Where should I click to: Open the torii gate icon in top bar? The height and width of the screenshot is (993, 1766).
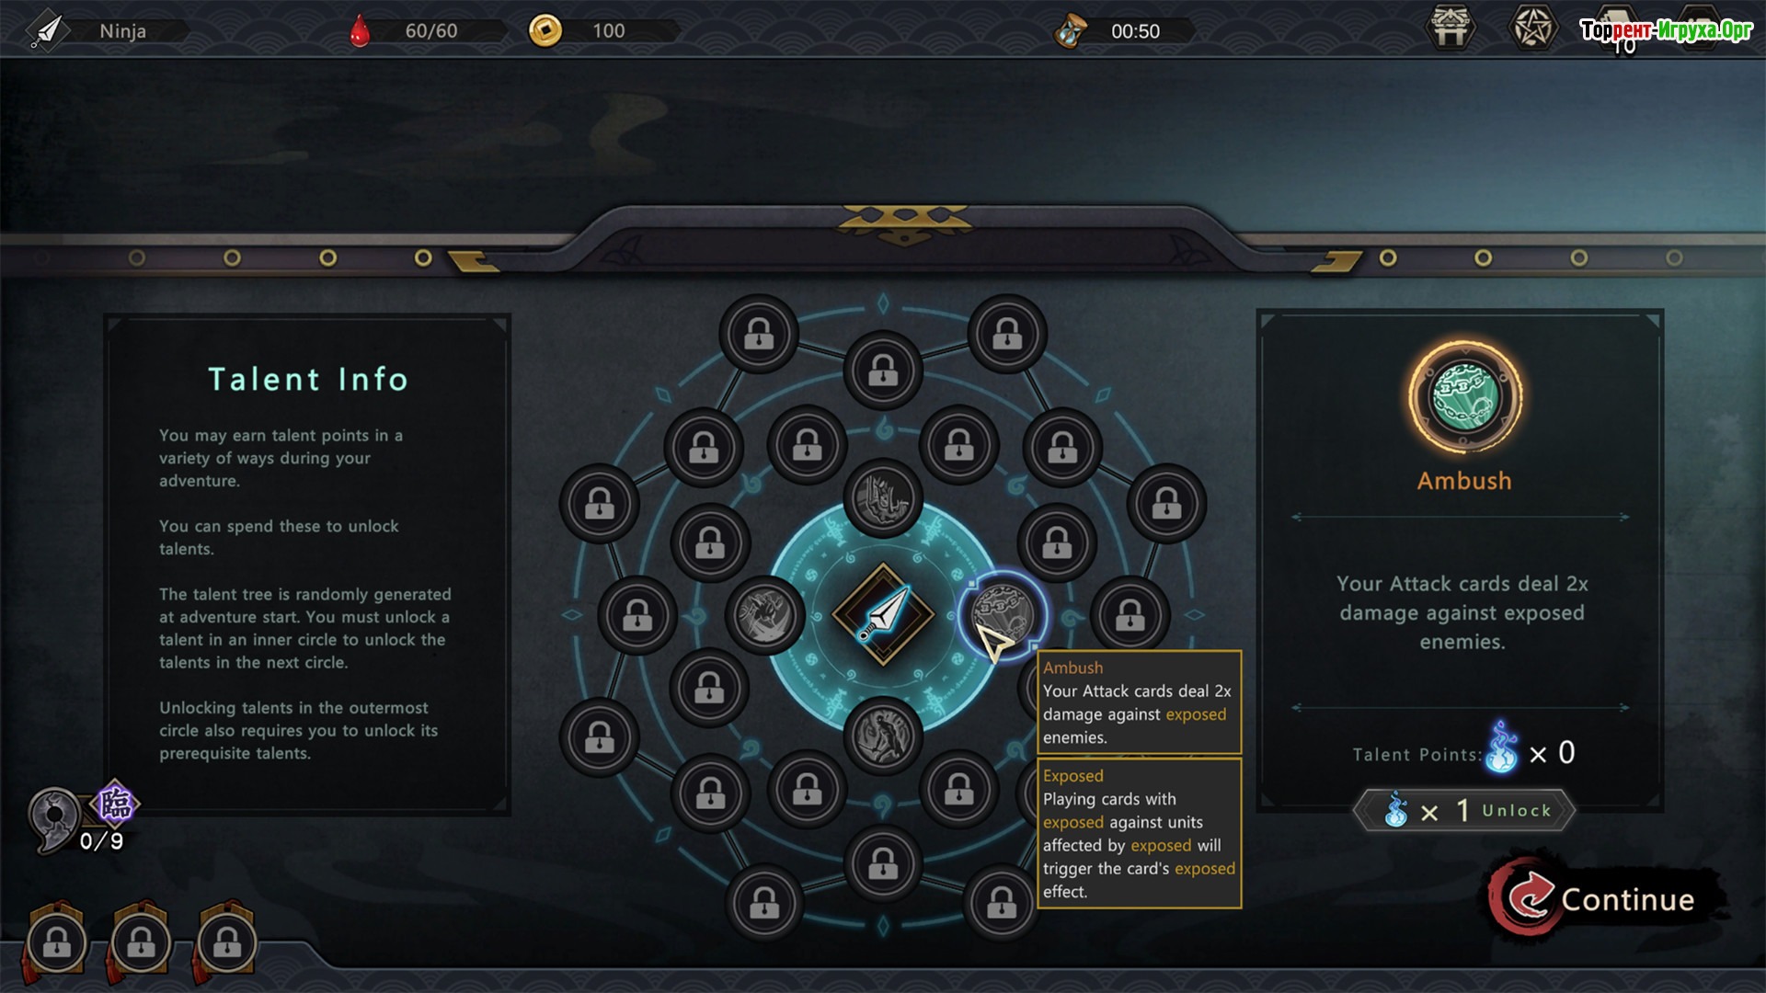click(1451, 29)
